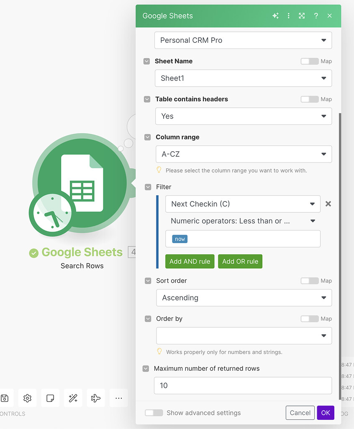
Task: Remove the Next Checkin filter rule
Action: (x=328, y=204)
